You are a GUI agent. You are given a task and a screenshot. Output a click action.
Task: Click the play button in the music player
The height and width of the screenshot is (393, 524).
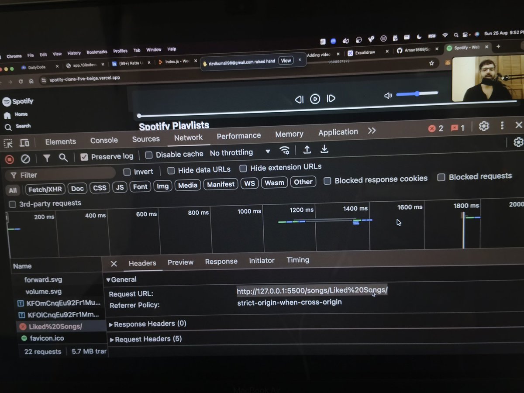(315, 99)
